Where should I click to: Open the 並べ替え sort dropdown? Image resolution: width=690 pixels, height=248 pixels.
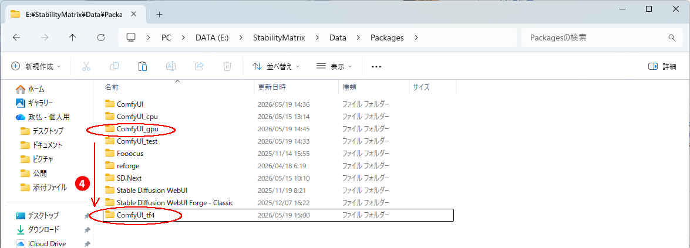(x=277, y=66)
